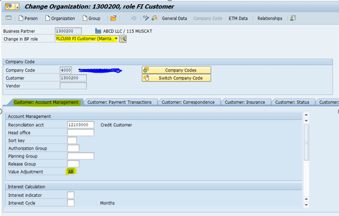Viewport: 339px width, 216px height.
Task: Click the scroll up arrow at top of scrollbar
Action: tap(306, 115)
